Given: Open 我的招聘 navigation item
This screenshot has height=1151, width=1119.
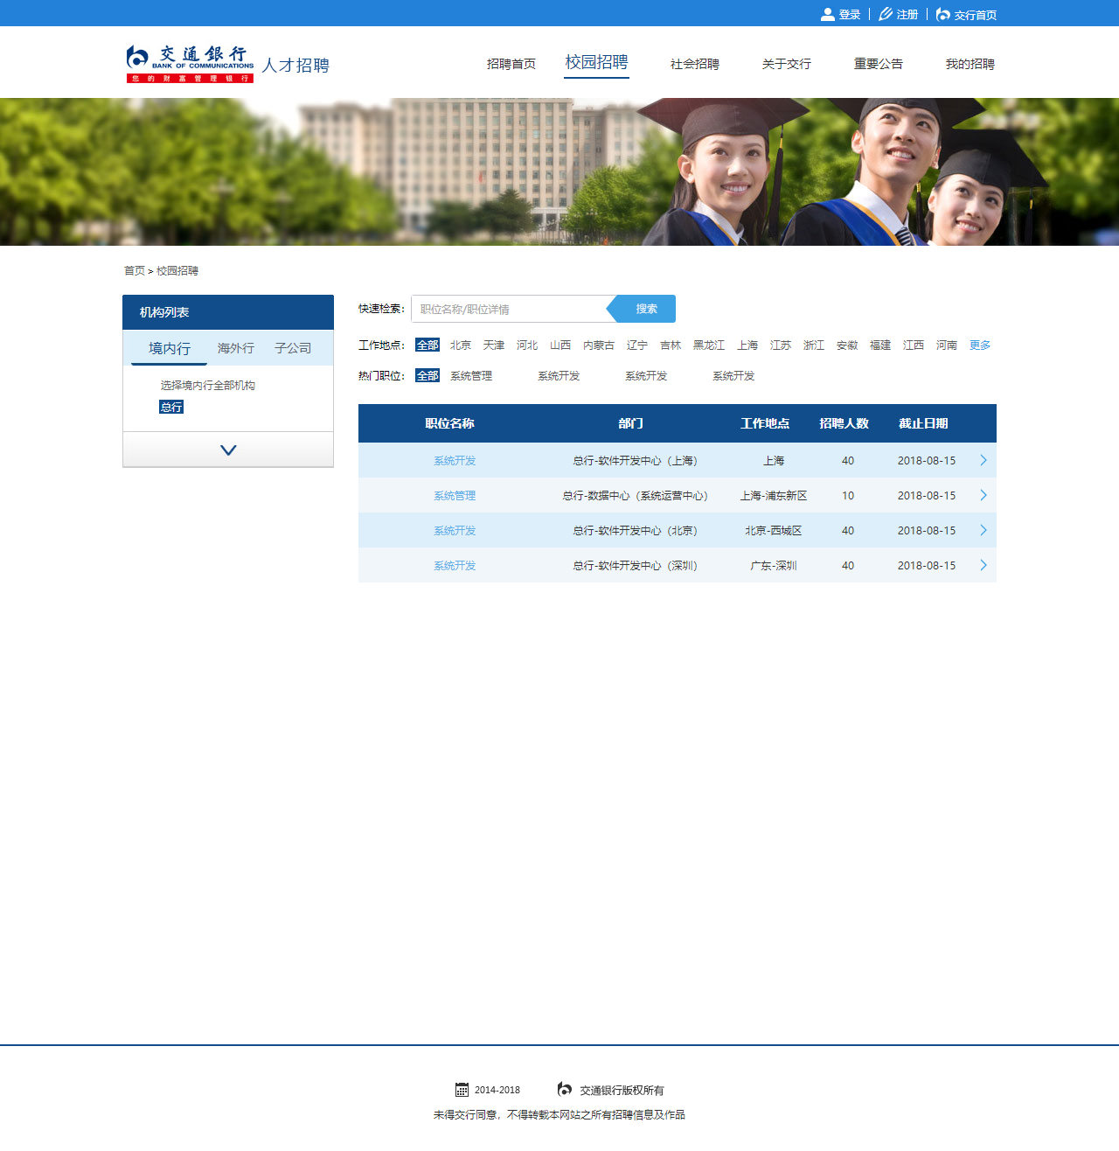Looking at the screenshot, I should coord(970,64).
